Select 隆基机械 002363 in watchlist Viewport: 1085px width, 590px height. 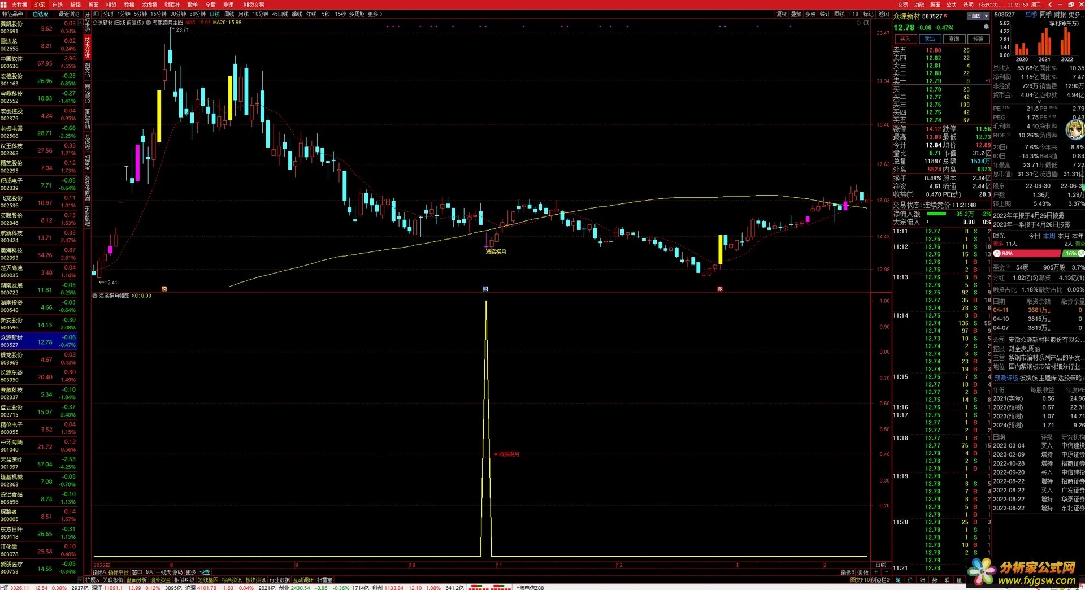coord(38,480)
